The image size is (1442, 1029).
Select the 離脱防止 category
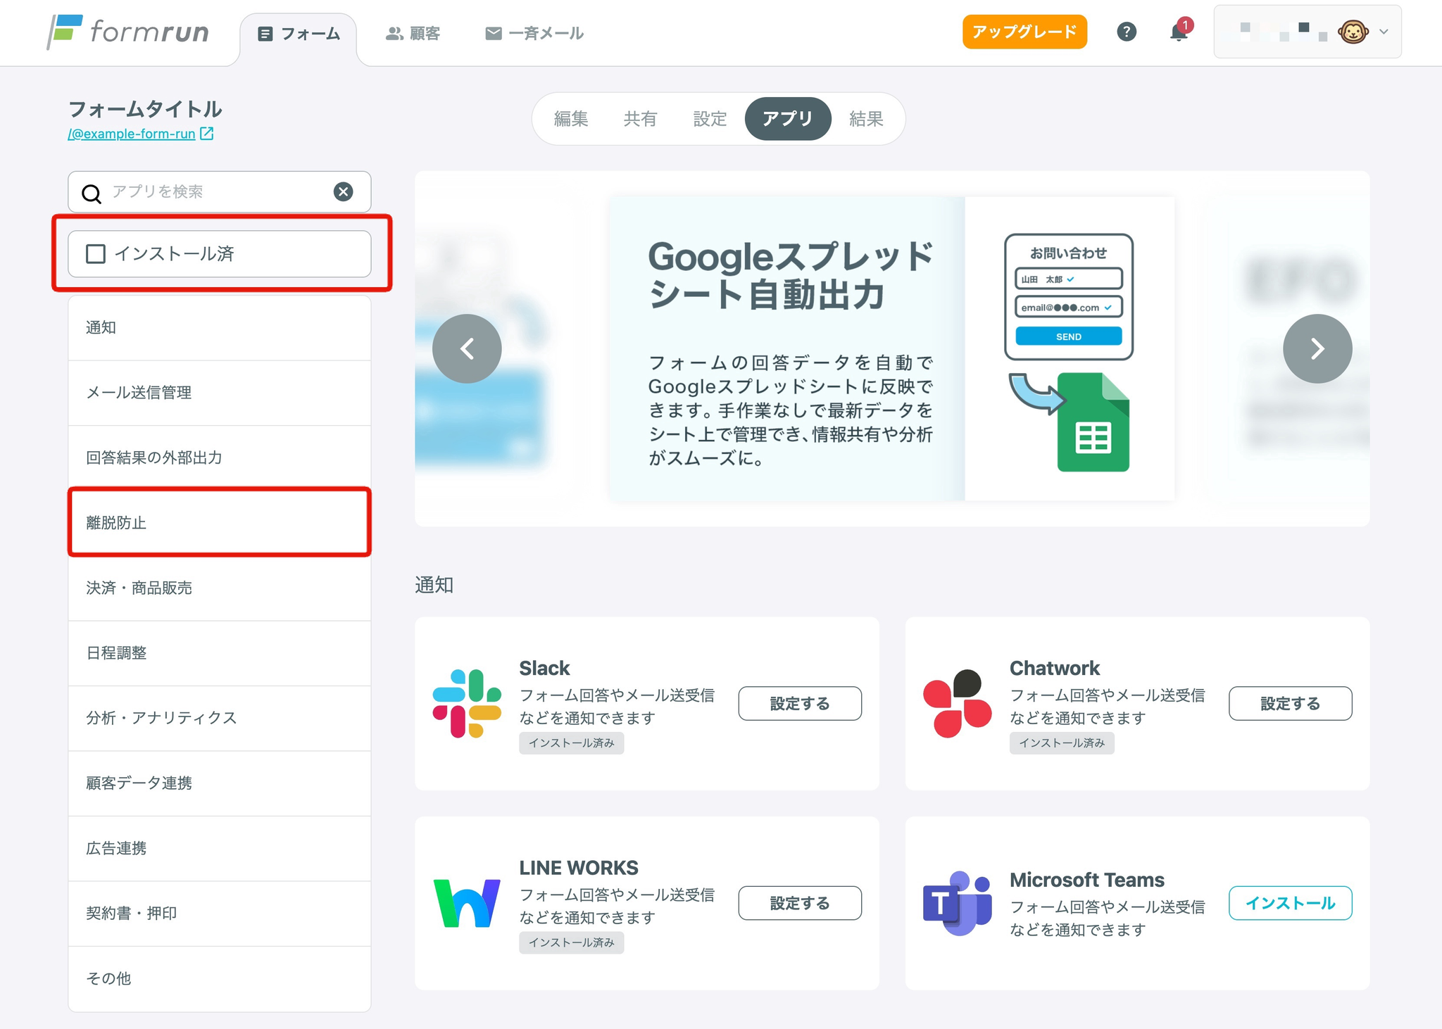coord(220,523)
